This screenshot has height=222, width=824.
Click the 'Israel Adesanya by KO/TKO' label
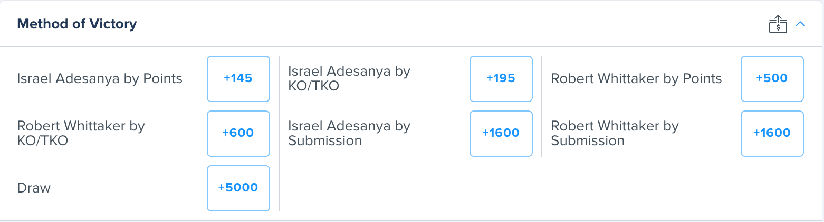tap(349, 79)
